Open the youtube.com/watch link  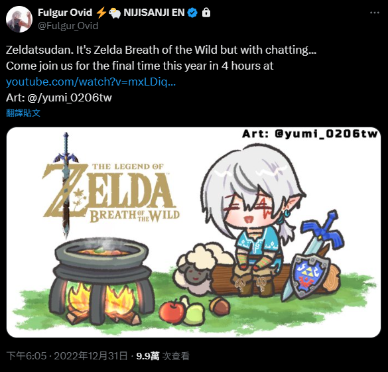[x=91, y=82]
